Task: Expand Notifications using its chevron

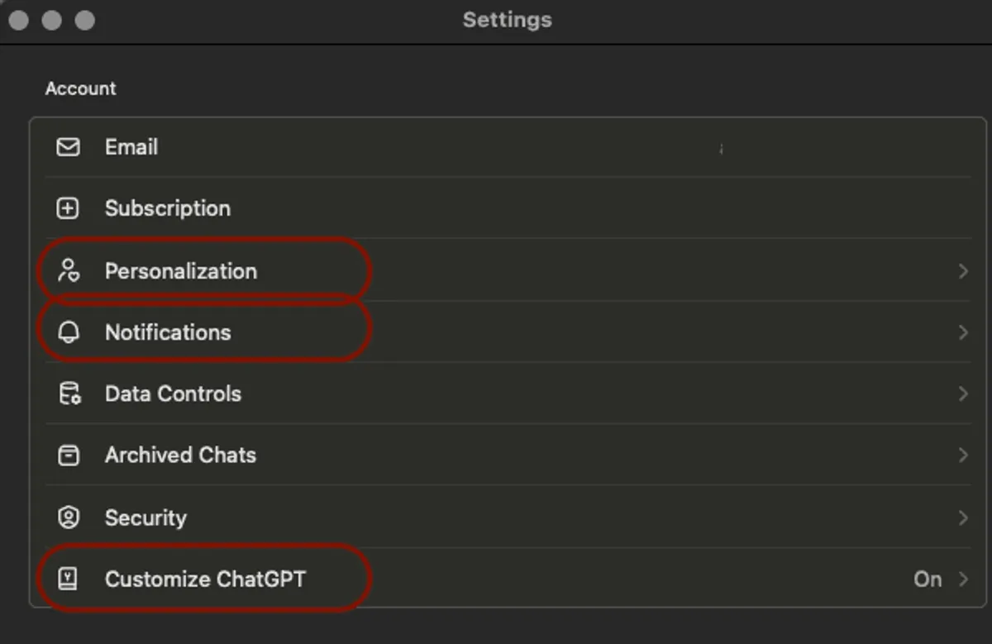Action: point(963,332)
